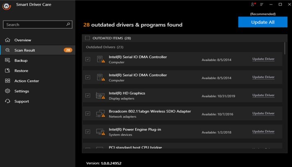Viewport: 292px width, 167px height.
Task: Click the first Intel Serial IO DMA Controller icon
Action: 100,59
